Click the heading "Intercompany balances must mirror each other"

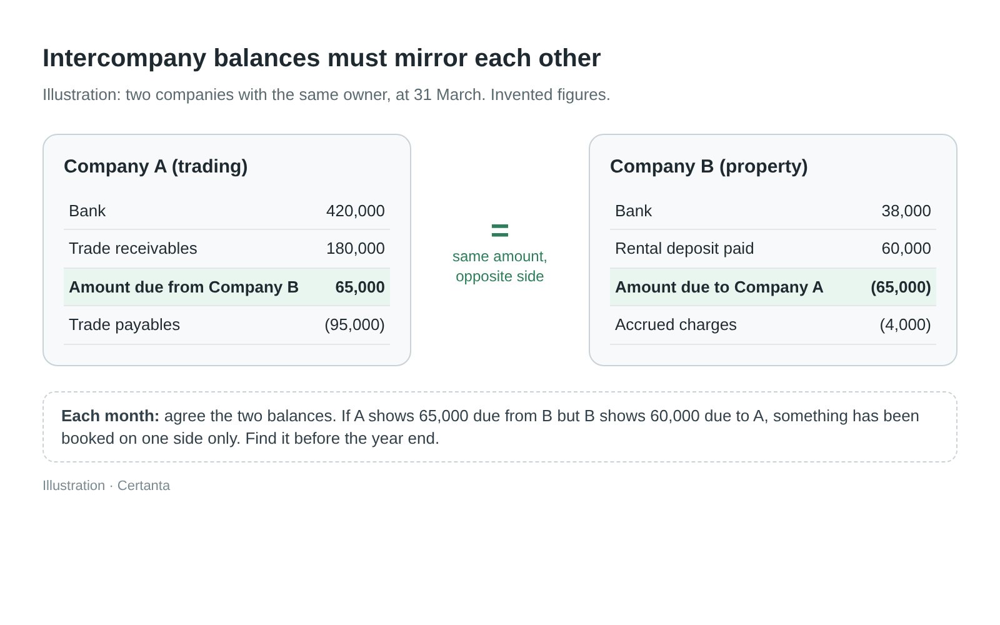pyautogui.click(x=321, y=58)
